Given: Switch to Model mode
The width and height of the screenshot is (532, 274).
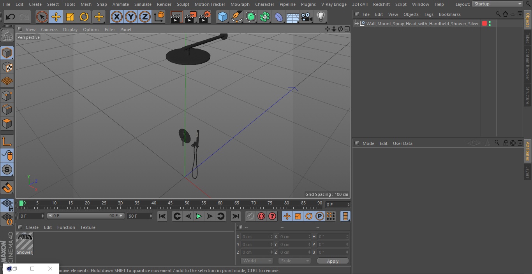Looking at the screenshot, I should 7,52.
